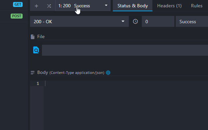
Task: Expand the 200 - OK status code dropdown
Action: [79, 22]
